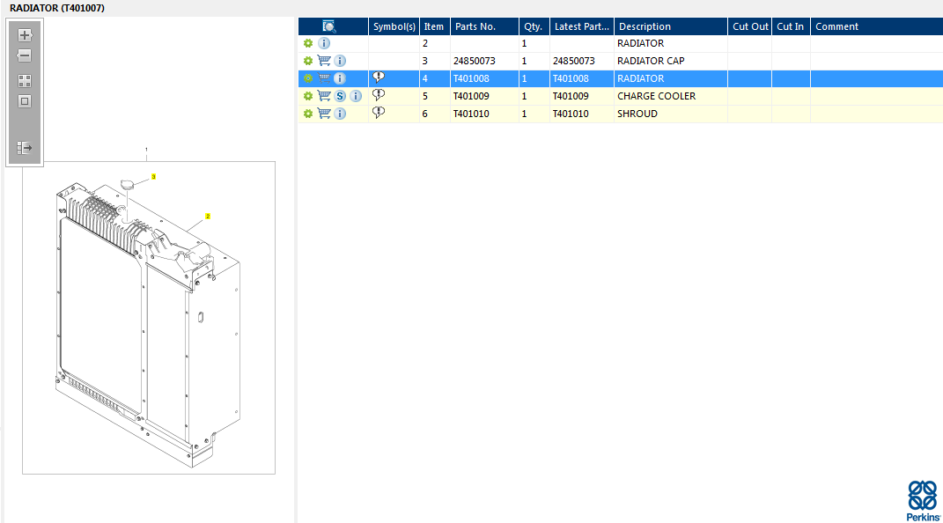Click the Perkins logo

[923, 501]
